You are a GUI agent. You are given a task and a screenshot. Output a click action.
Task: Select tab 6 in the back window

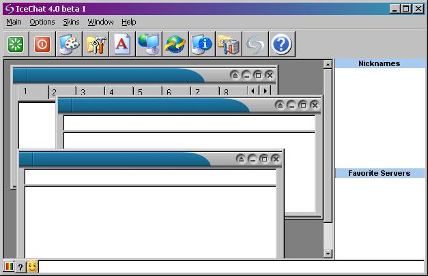(177, 91)
